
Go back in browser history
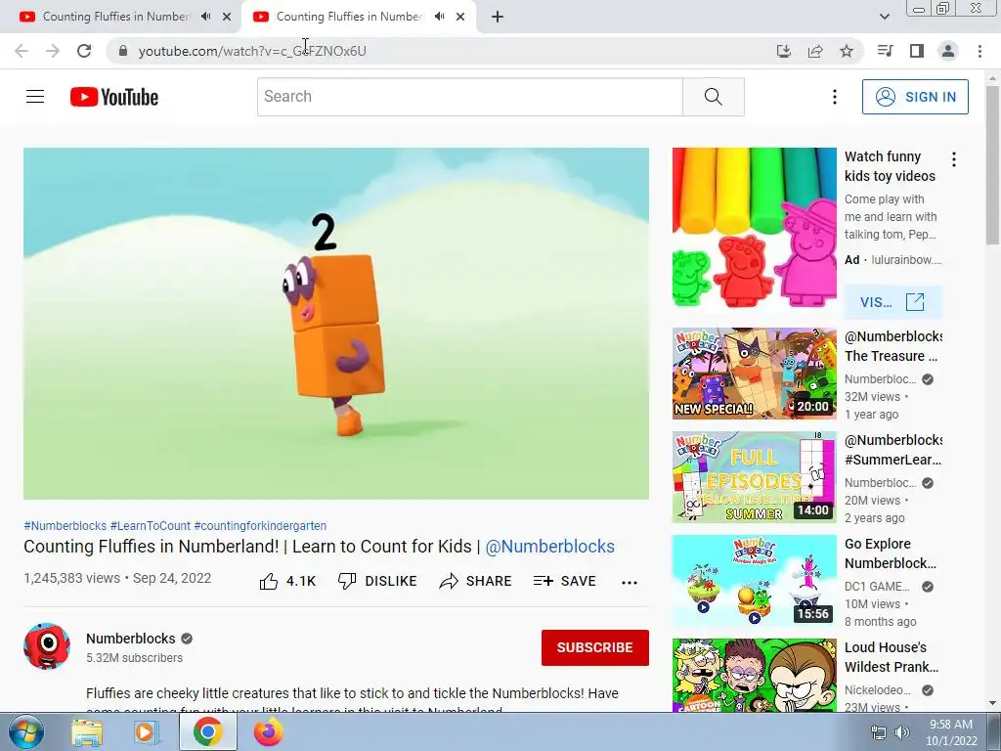(22, 51)
